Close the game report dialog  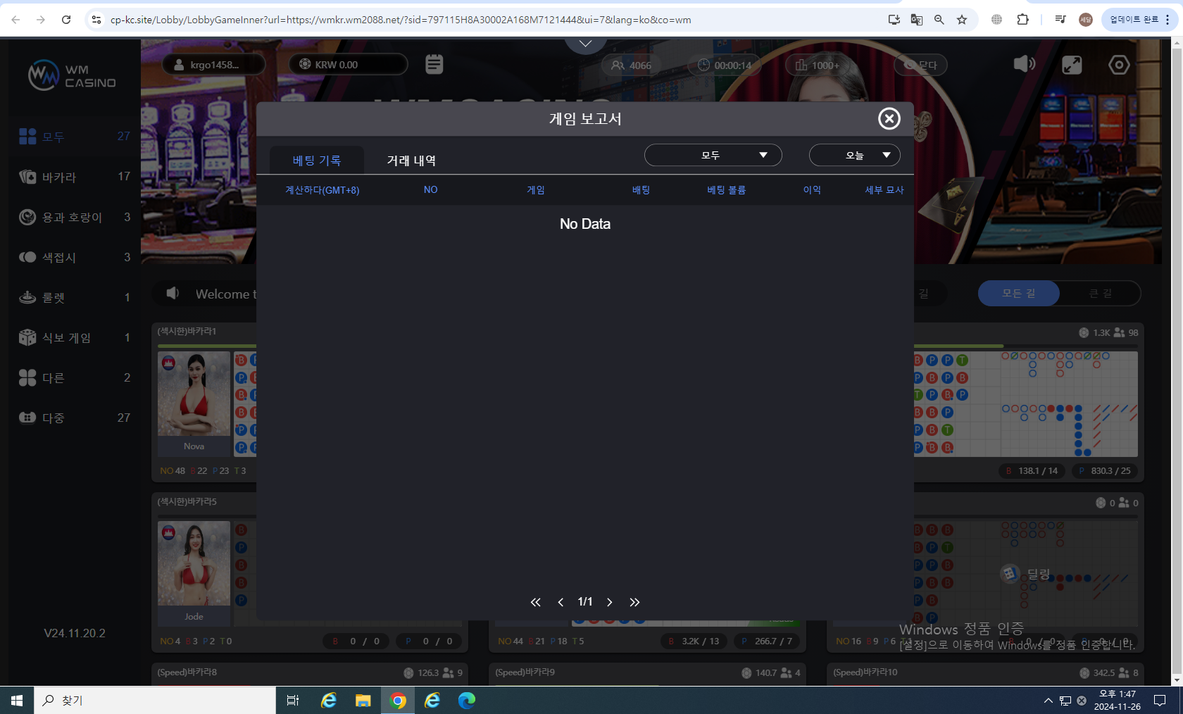pos(889,118)
